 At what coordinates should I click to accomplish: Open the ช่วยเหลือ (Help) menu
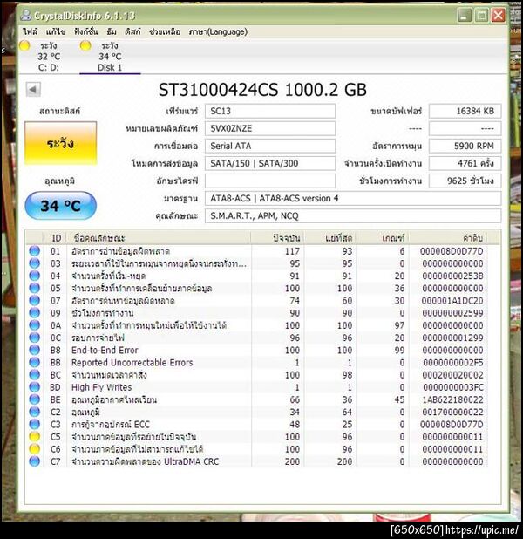click(165, 31)
